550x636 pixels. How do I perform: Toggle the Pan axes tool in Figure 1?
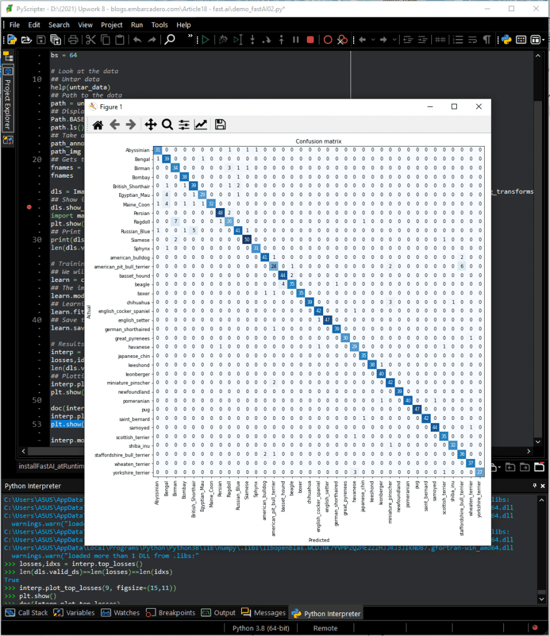[x=150, y=124]
